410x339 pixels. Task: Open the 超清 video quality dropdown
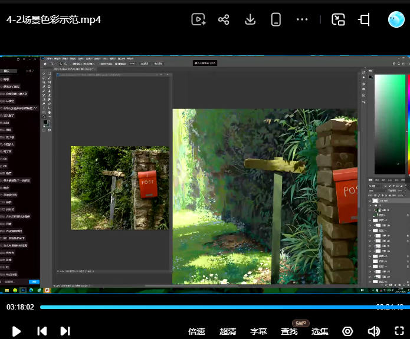click(x=228, y=331)
